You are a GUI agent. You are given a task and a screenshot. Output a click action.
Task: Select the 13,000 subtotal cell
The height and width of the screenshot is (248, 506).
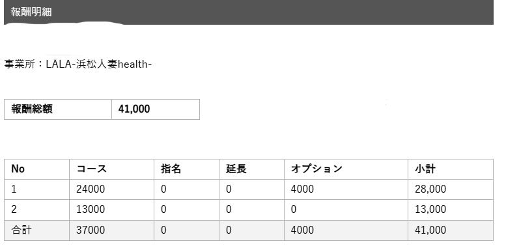(451, 210)
